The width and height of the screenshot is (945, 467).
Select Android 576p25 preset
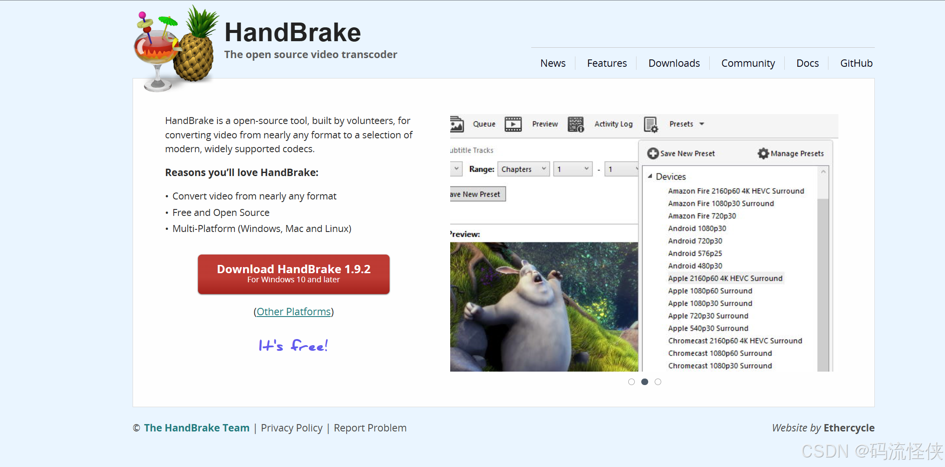(695, 254)
